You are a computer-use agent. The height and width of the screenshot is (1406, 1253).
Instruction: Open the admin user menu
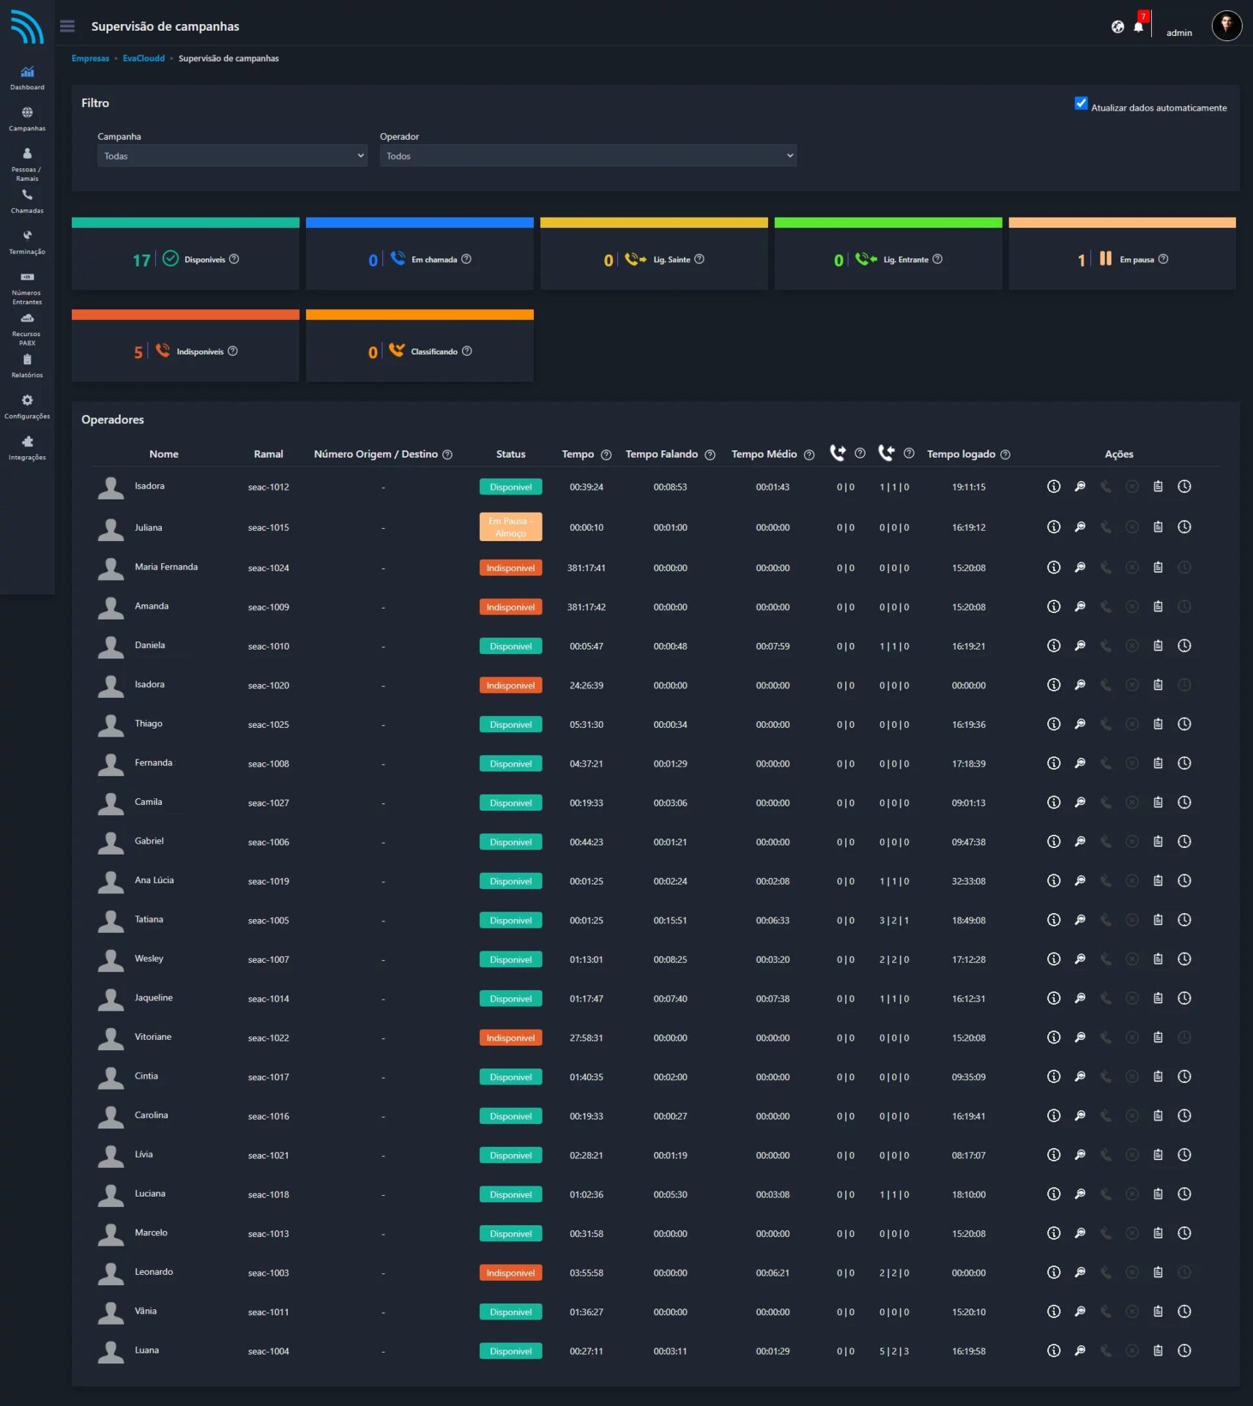click(x=1179, y=33)
